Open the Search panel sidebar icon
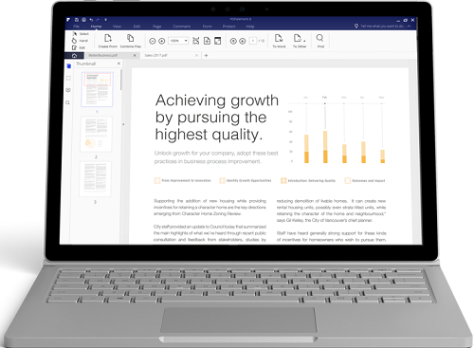Image resolution: width=474 pixels, height=348 pixels. pos(67,102)
